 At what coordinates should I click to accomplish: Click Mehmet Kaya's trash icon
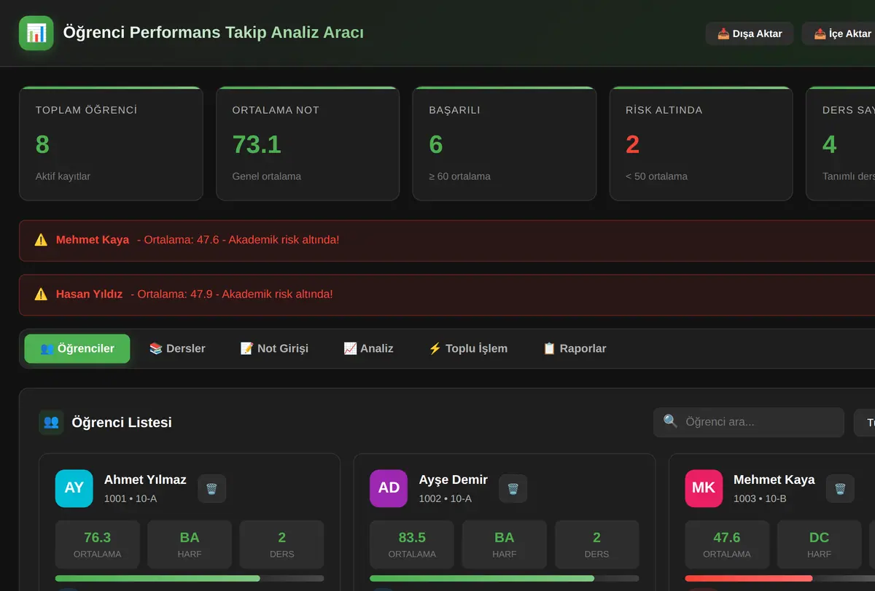(x=840, y=488)
